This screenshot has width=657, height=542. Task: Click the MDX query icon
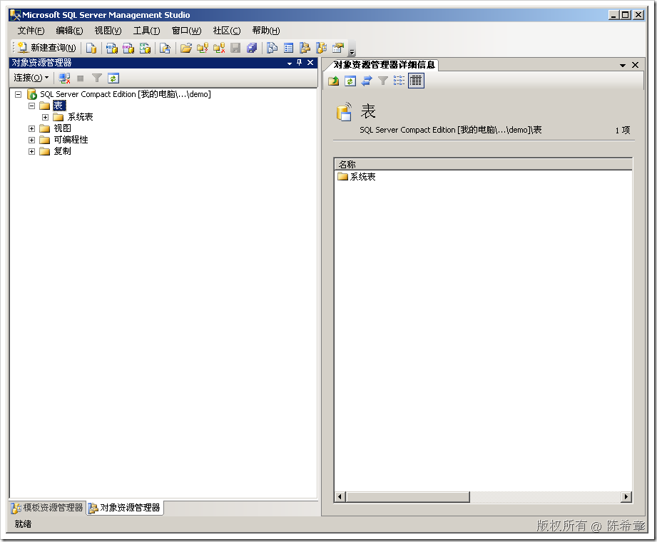point(111,48)
